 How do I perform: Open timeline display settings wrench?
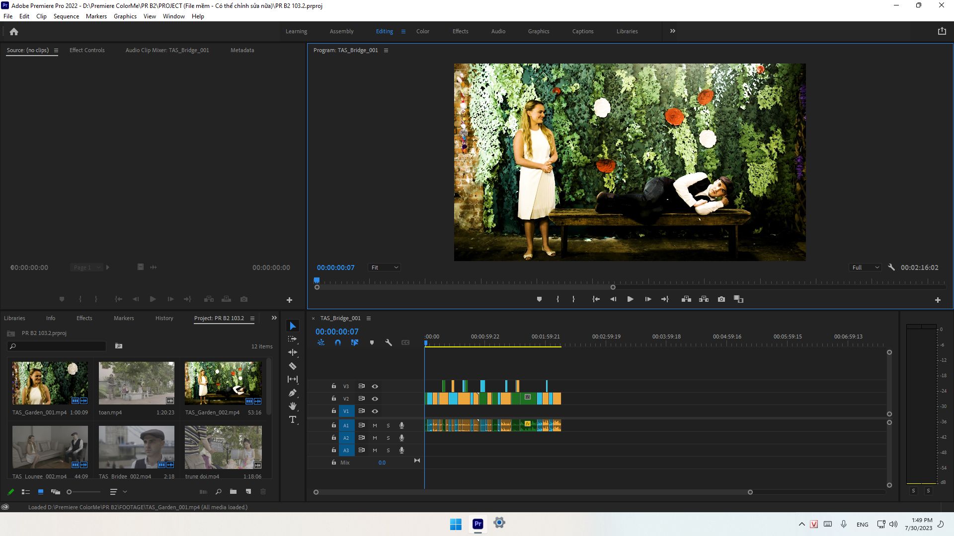389,342
